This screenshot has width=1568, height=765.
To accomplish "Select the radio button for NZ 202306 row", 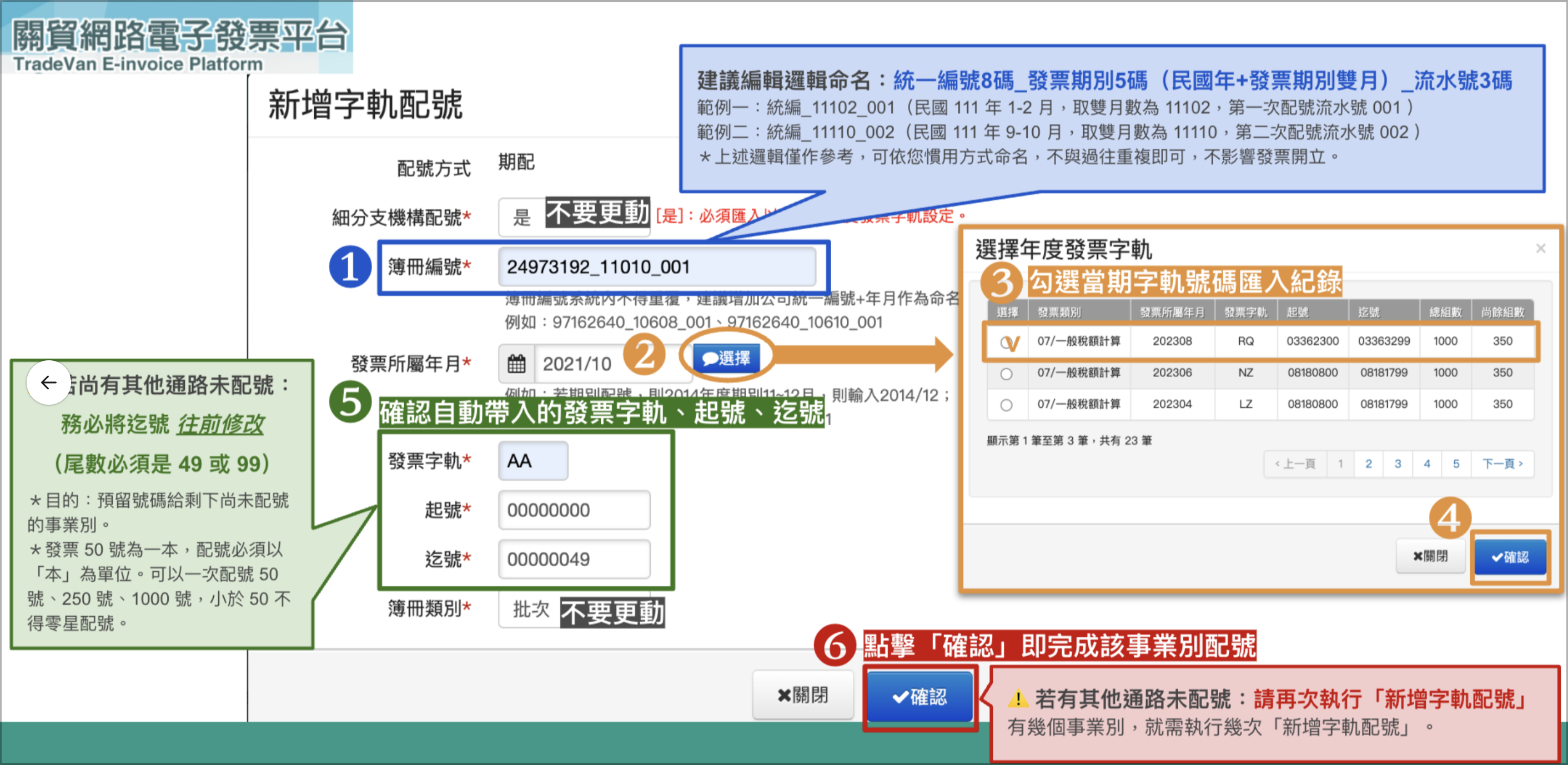I will coord(1006,374).
